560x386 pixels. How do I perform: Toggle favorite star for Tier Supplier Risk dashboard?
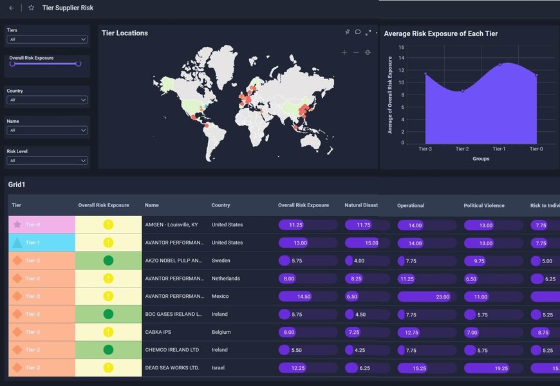tap(30, 7)
